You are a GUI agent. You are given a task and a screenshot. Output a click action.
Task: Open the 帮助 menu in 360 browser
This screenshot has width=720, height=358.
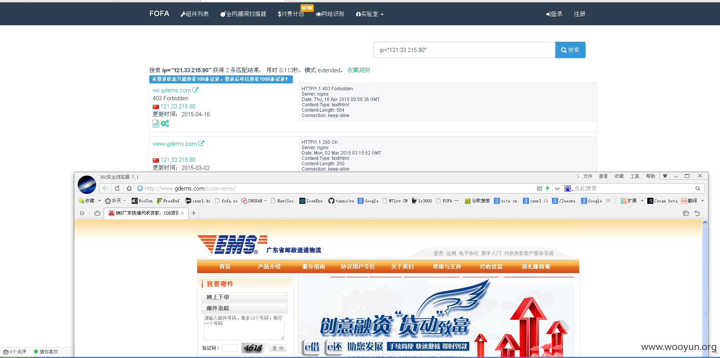[x=650, y=176]
